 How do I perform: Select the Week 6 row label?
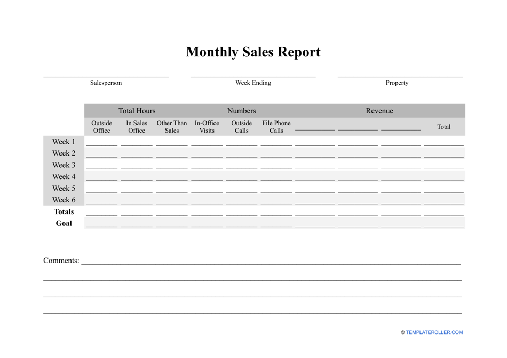point(64,200)
